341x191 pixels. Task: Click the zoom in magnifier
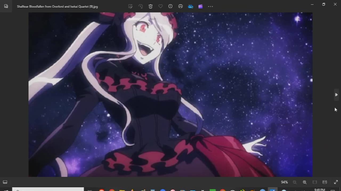(305, 182)
